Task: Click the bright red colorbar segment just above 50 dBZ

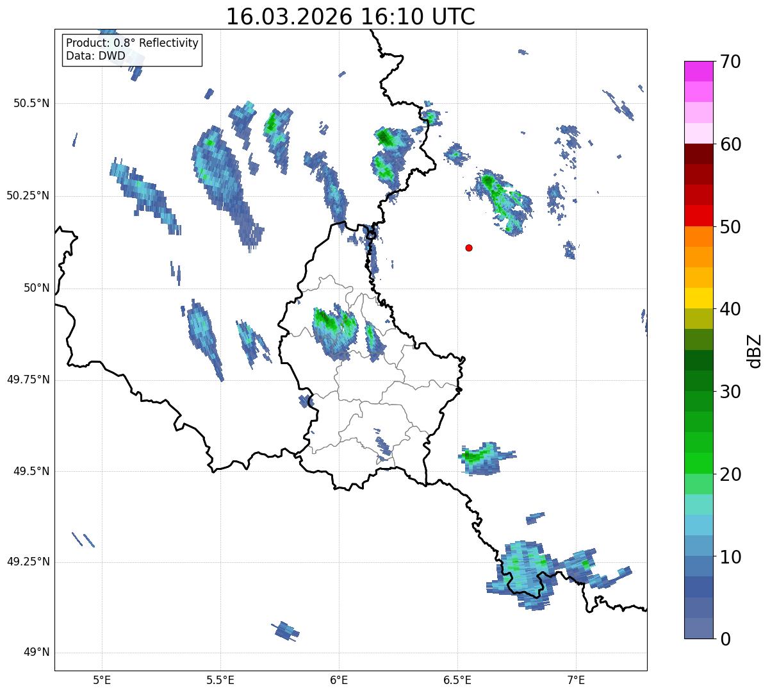Action: click(x=698, y=216)
